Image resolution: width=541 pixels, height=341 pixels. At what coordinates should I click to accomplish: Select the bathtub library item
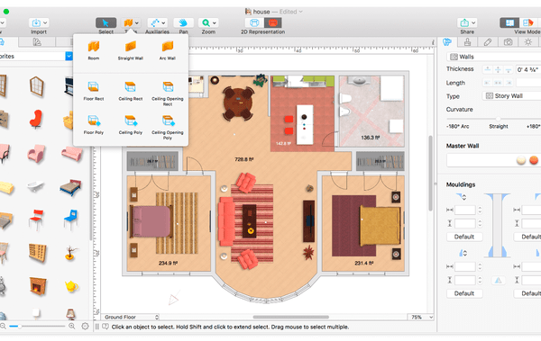(x=35, y=186)
